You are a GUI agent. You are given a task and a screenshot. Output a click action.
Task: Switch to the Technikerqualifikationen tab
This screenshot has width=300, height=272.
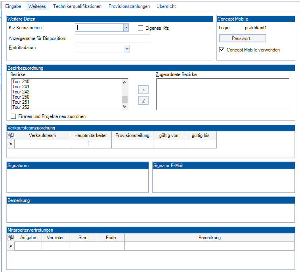[77, 6]
